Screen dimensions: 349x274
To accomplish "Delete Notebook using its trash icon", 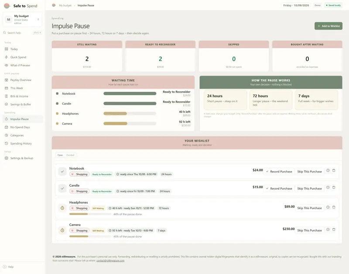I will pos(334,171).
